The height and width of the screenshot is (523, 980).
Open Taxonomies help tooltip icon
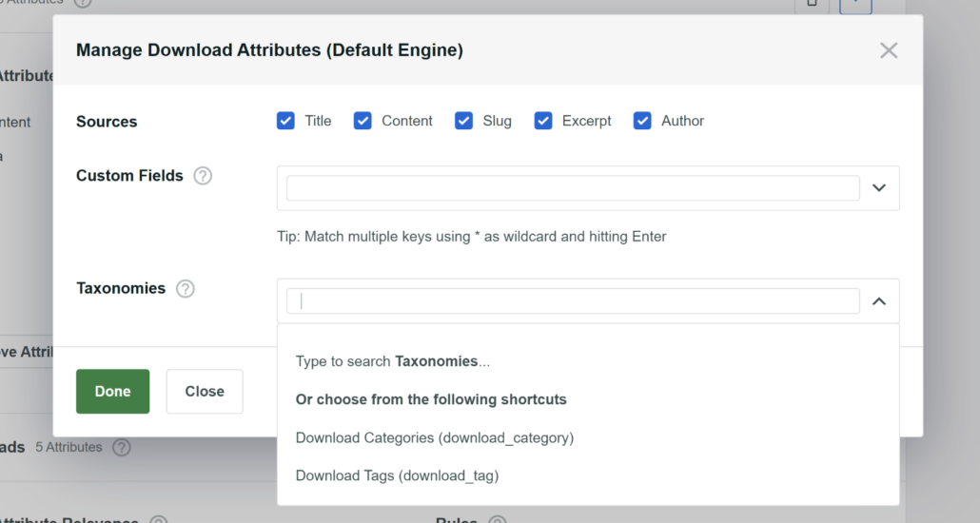[185, 289]
